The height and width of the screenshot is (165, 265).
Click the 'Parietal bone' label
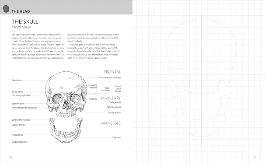17,80
